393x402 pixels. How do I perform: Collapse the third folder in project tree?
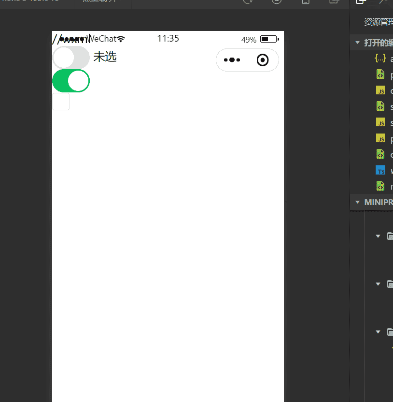pos(378,332)
